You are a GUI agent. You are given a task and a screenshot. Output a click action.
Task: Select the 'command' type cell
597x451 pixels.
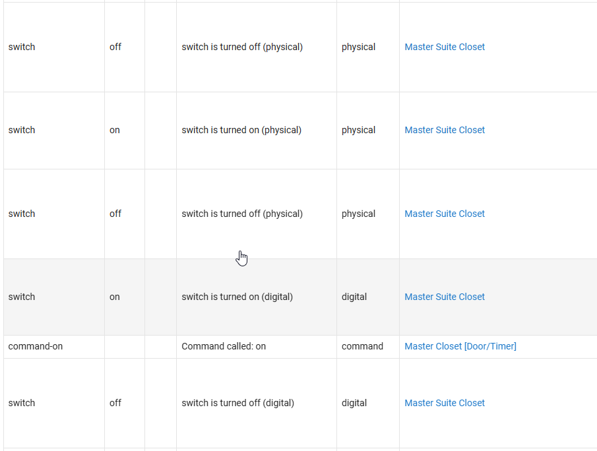click(x=362, y=346)
